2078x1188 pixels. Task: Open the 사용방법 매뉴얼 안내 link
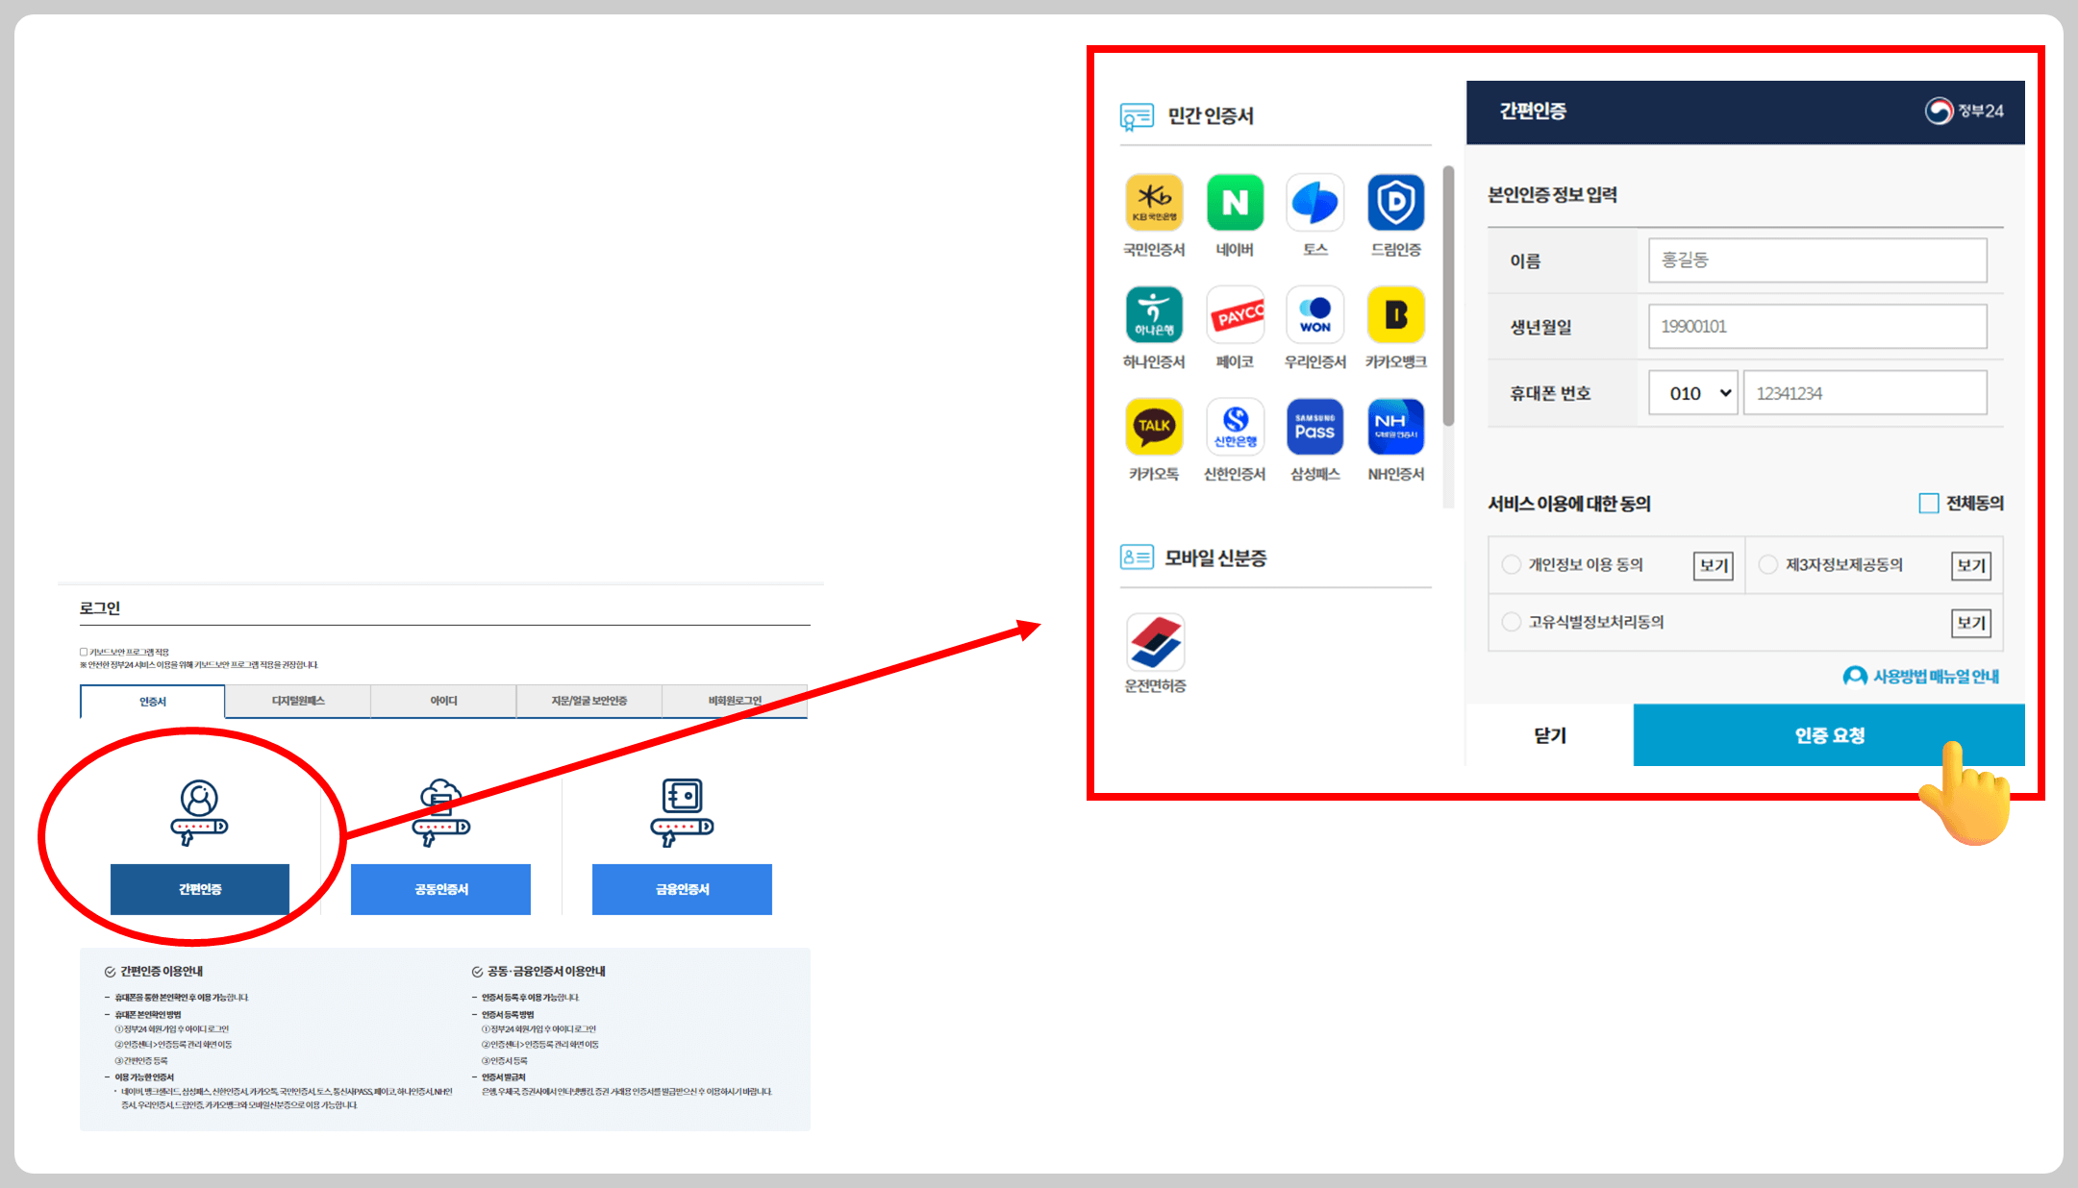pos(1921,677)
